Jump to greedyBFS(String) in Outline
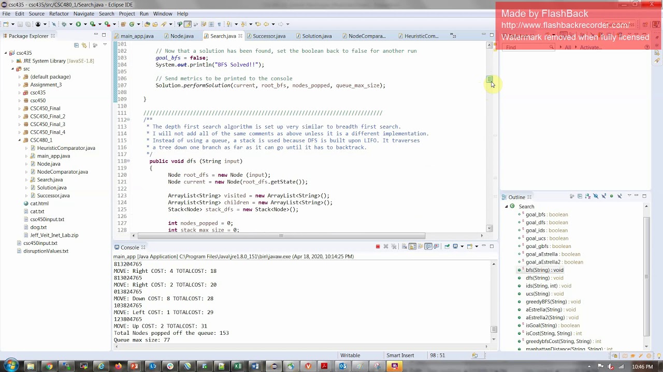The width and height of the screenshot is (663, 372). click(553, 302)
